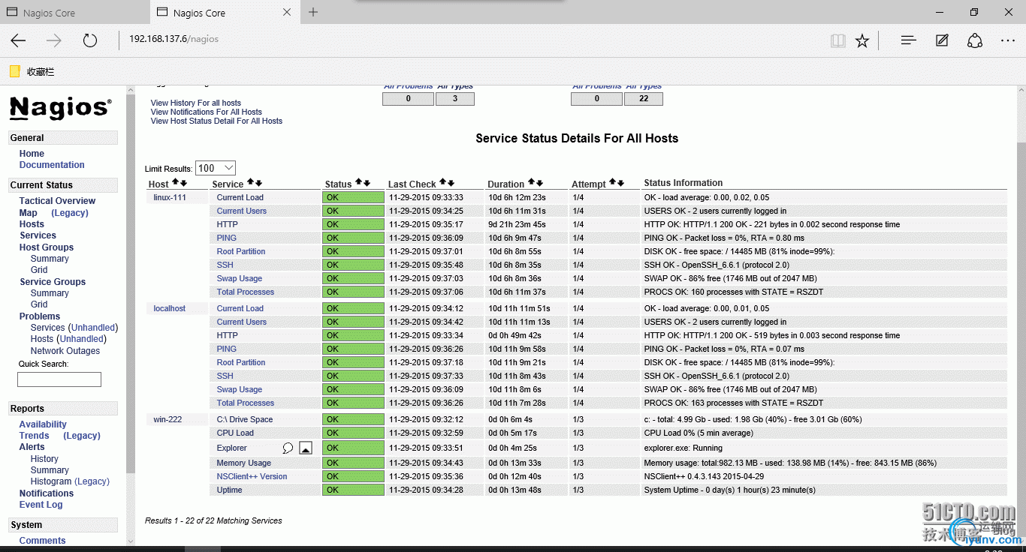Open host linux-111 details
Image resolution: width=1026 pixels, height=552 pixels.
pyautogui.click(x=170, y=197)
